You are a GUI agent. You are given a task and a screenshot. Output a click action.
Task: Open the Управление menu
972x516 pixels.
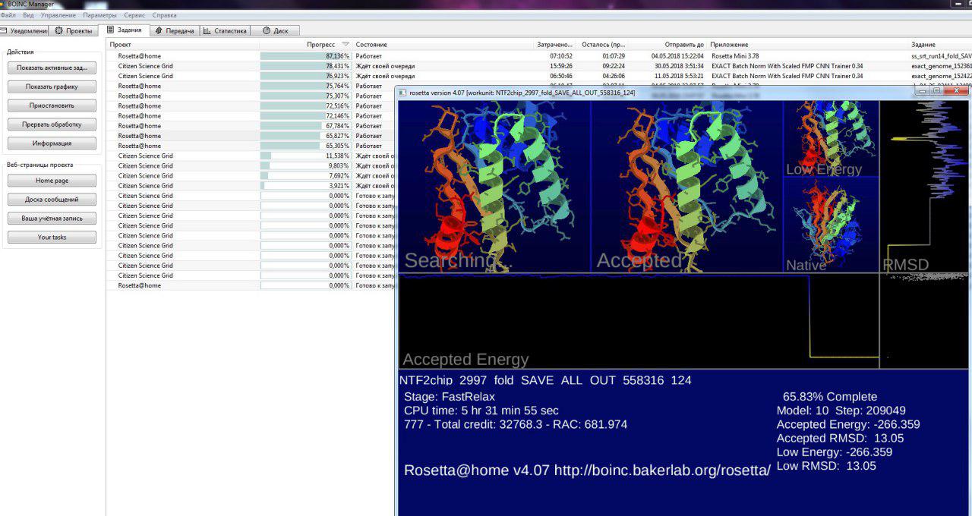pos(58,15)
